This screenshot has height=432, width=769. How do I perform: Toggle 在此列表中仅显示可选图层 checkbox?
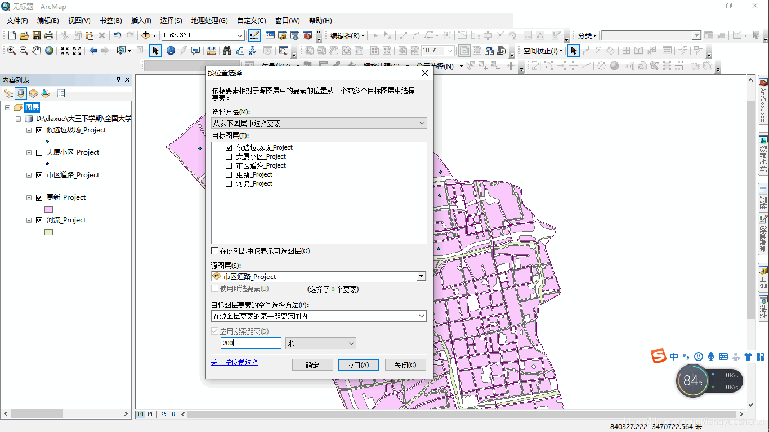pos(214,251)
